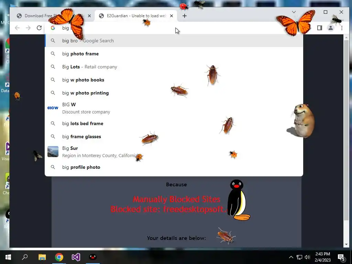
Task: Click the BIG W logo icon
Action: 53,108
